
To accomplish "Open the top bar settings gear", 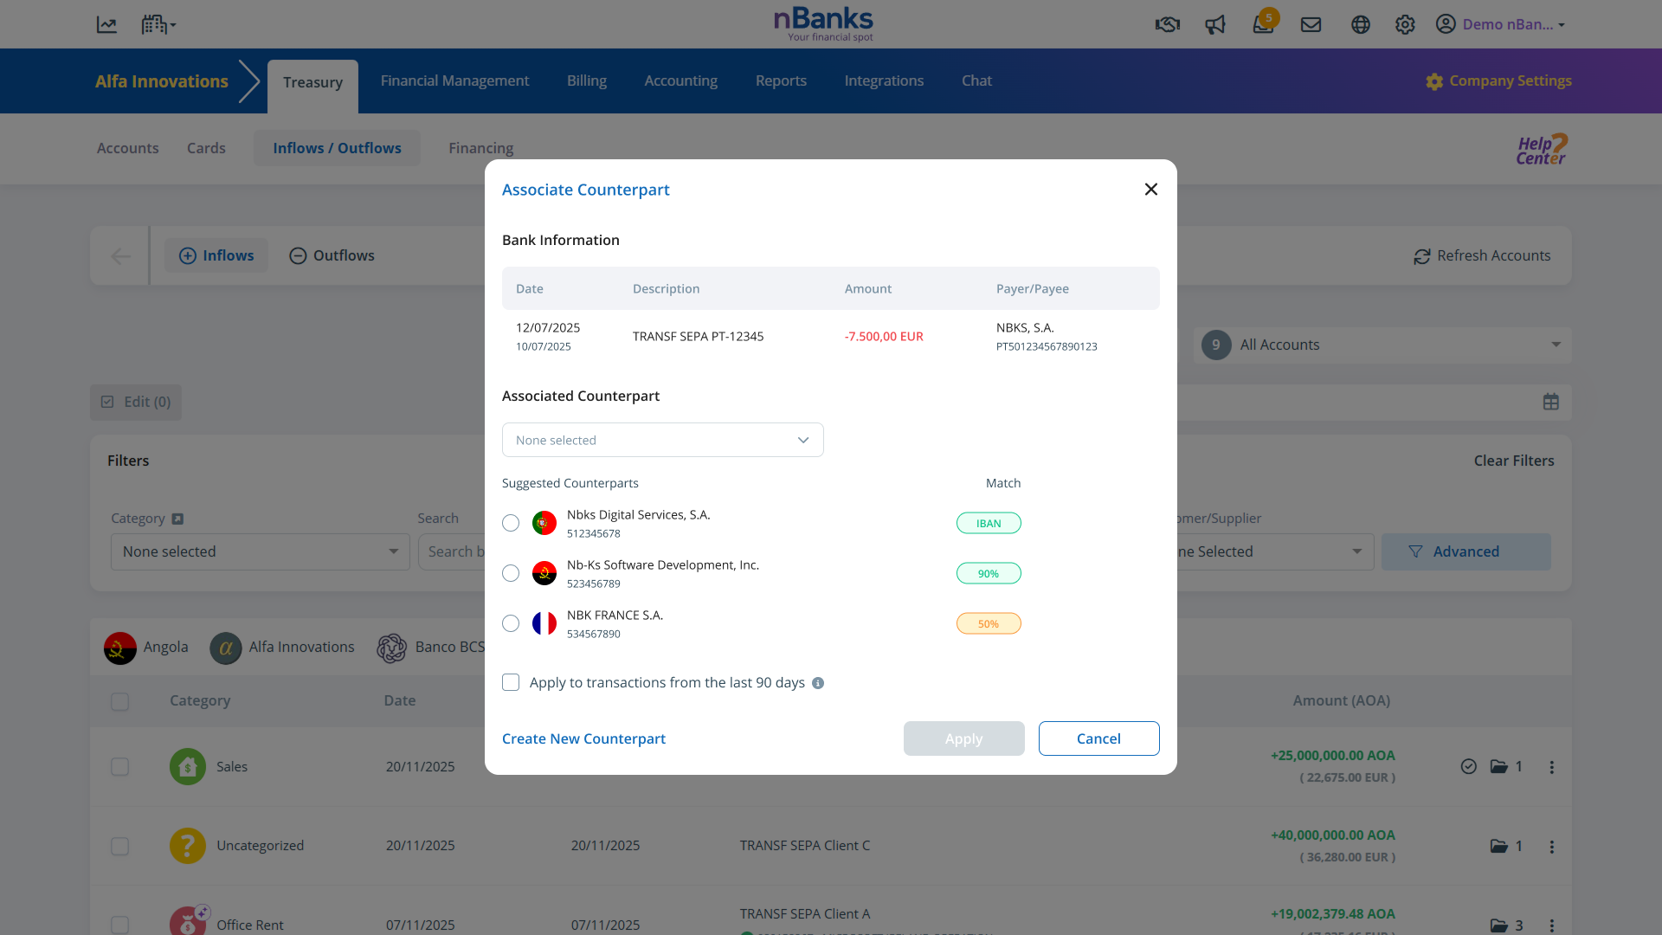I will click(1404, 24).
